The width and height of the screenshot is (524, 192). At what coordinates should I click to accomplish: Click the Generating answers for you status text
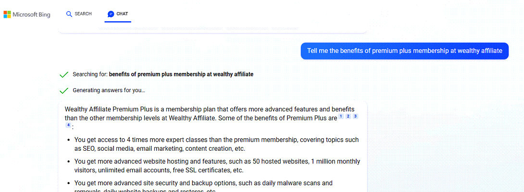click(x=109, y=90)
